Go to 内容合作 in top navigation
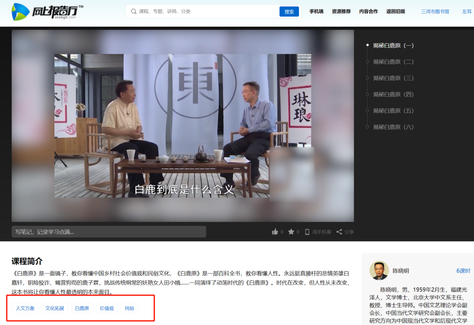The width and height of the screenshot is (474, 325). (x=368, y=11)
